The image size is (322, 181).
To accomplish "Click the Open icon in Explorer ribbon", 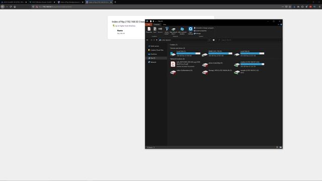I will [x=155, y=29].
